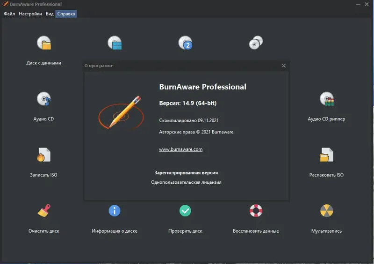
Task: Click the О программе dialog title
Action: 99,66
